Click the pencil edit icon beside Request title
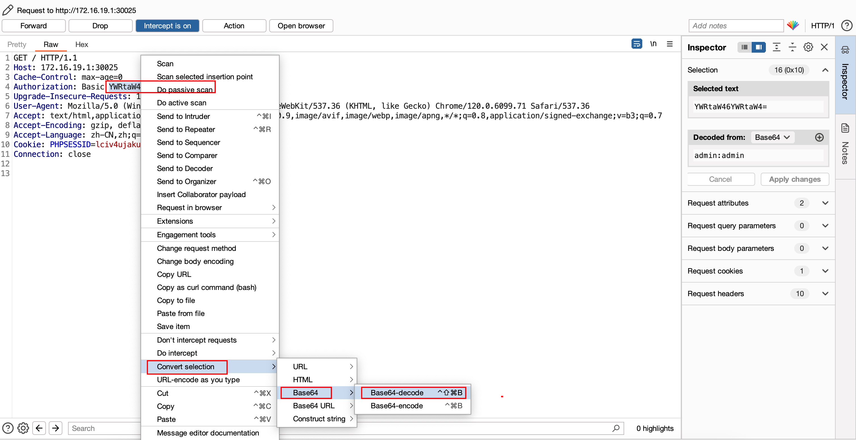This screenshot has height=440, width=856. [8, 10]
